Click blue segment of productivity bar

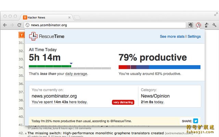tap(175, 67)
